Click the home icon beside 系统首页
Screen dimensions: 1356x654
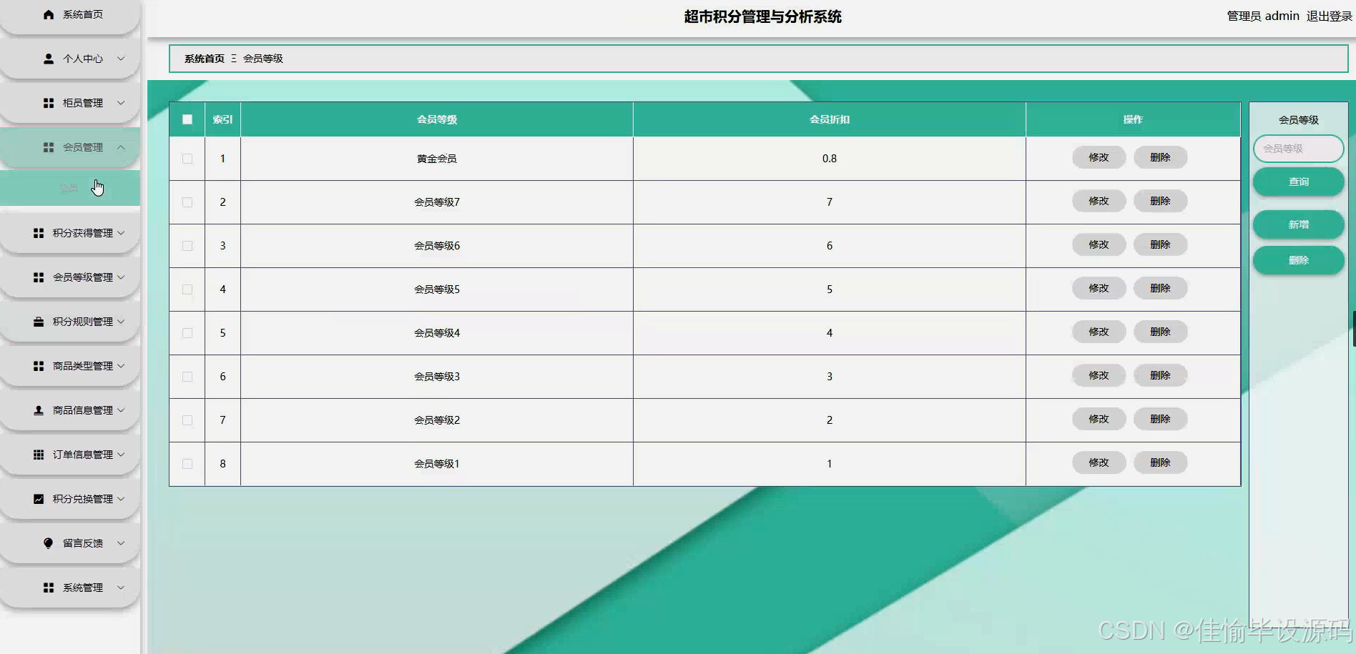[x=49, y=14]
